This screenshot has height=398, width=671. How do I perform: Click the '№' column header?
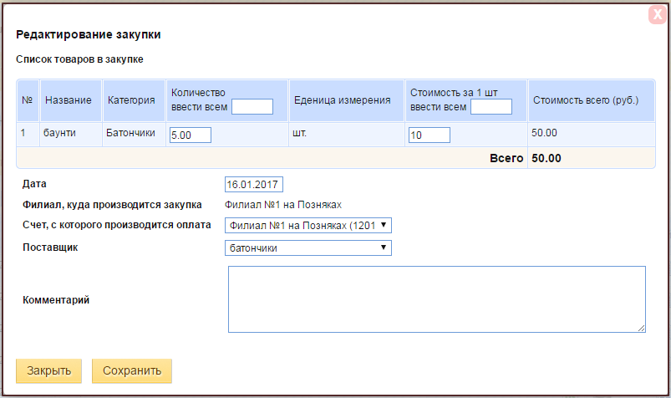click(x=28, y=100)
